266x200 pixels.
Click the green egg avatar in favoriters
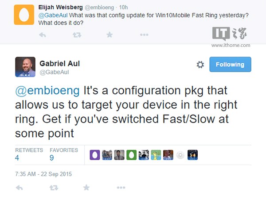132,154
